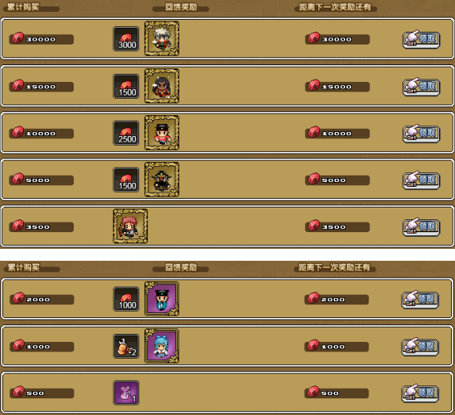
Task: Claim the 1000 gem tier reward
Action: tap(420, 347)
